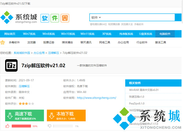Open 快速压缩v1.0 related software
The image size is (183, 134).
[x=137, y=97]
